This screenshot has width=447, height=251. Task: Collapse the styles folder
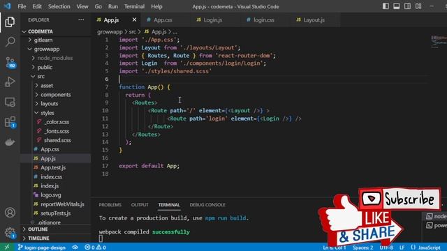(56, 113)
